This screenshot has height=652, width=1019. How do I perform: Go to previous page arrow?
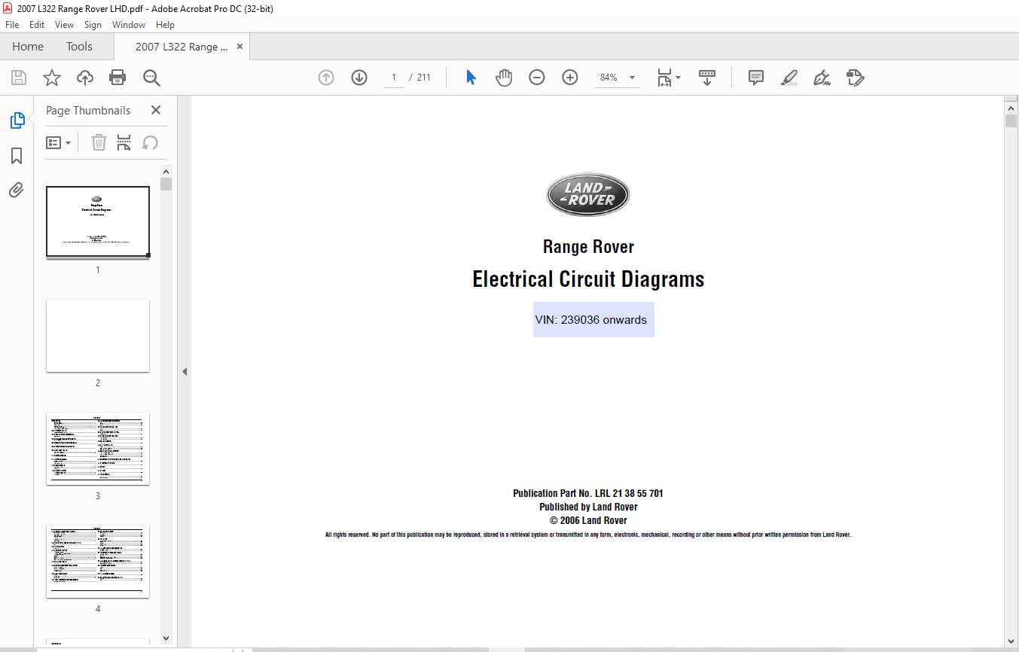326,78
